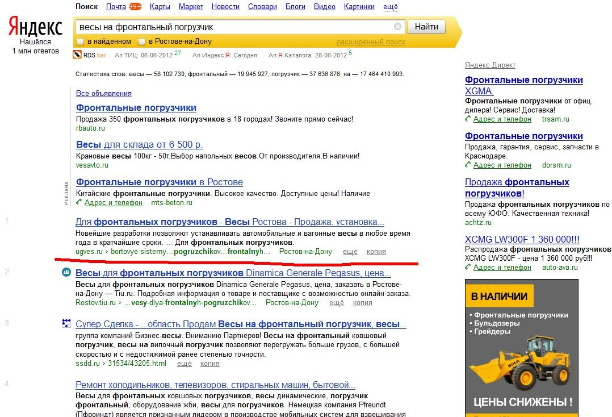The height and width of the screenshot is (417, 612).
Task: Open 'Адрес и телефон' for mts-beton.ru
Action: pyautogui.click(x=113, y=203)
